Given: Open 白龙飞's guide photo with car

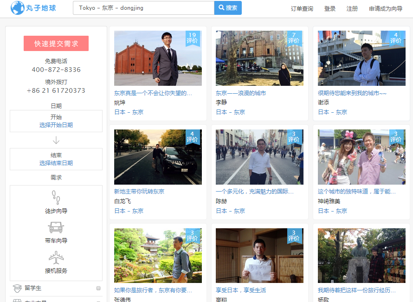Looking at the screenshot, I should coord(158,157).
